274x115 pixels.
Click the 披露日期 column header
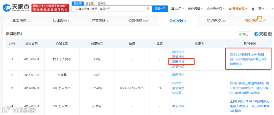tap(31, 44)
